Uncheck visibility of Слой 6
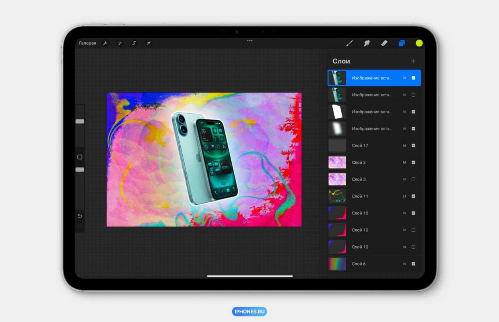This screenshot has width=499, height=322. pos(413,263)
